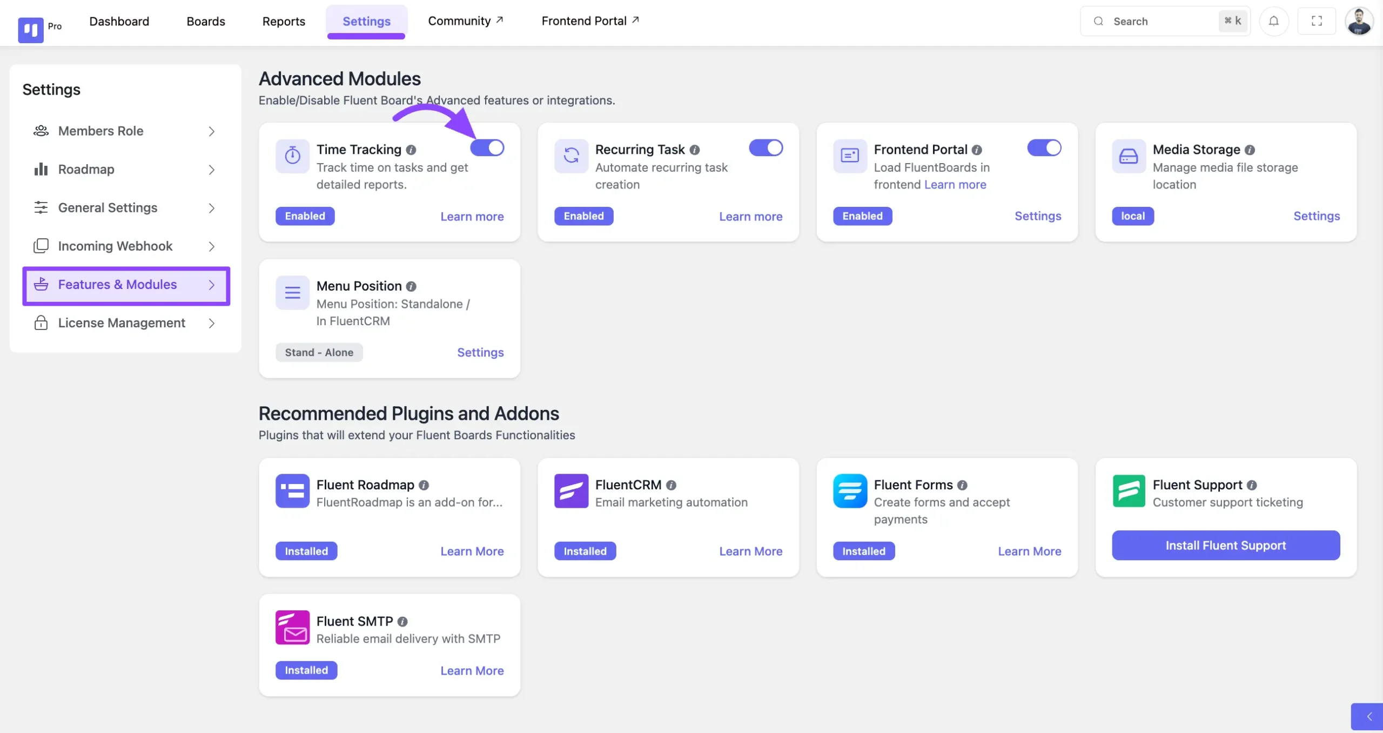The height and width of the screenshot is (733, 1383).
Task: Open Members Role settings
Action: click(x=126, y=131)
